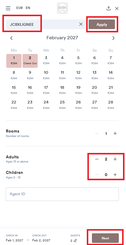Tap the share upload icon
Screen dimensions: 126x245
click(x=109, y=8)
